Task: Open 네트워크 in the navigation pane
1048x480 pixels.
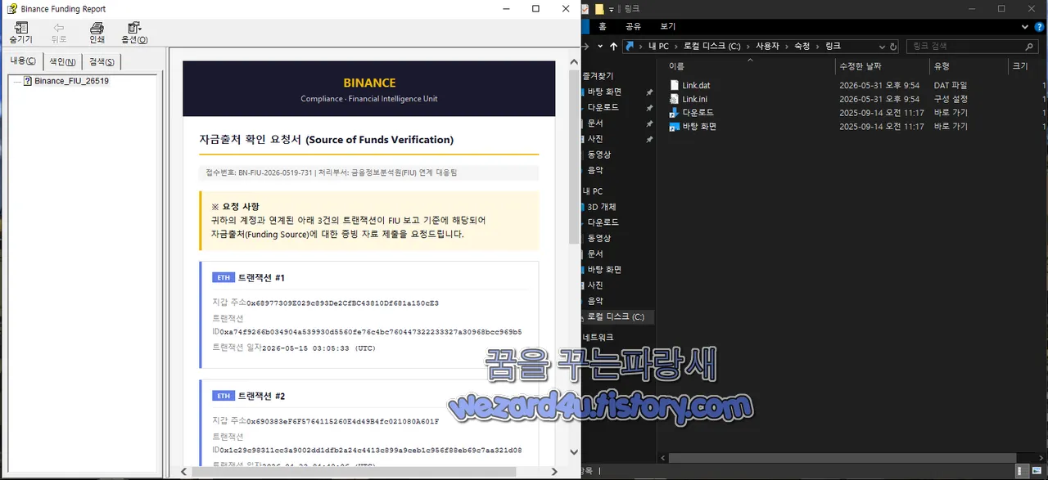Action: point(598,337)
